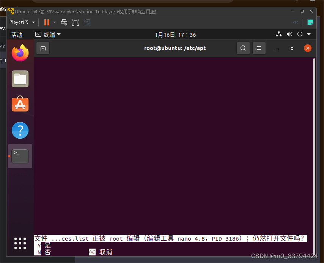Image resolution: width=324 pixels, height=263 pixels.
Task: Open the system status chevron in top bar
Action: click(x=309, y=34)
